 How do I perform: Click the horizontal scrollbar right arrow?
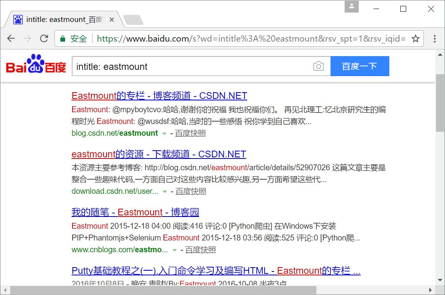(430, 290)
